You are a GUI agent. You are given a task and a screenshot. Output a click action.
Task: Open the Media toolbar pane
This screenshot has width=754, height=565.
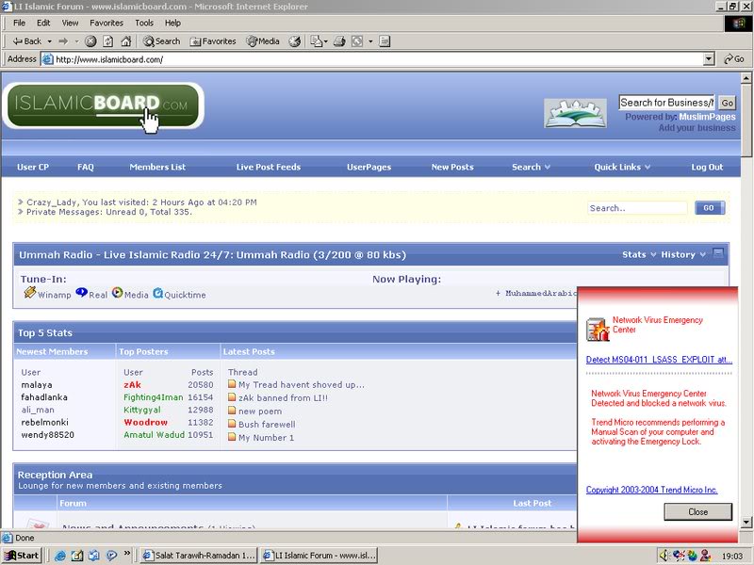pyautogui.click(x=263, y=41)
